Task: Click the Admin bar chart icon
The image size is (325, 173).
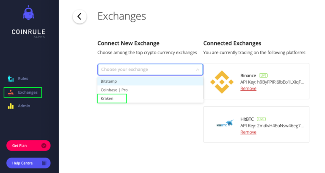Action: pyautogui.click(x=11, y=106)
